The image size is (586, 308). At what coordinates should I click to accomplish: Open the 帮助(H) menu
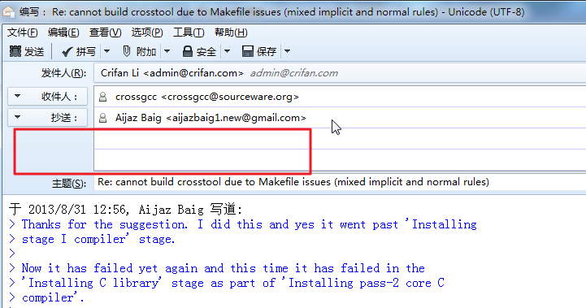pyautogui.click(x=231, y=33)
